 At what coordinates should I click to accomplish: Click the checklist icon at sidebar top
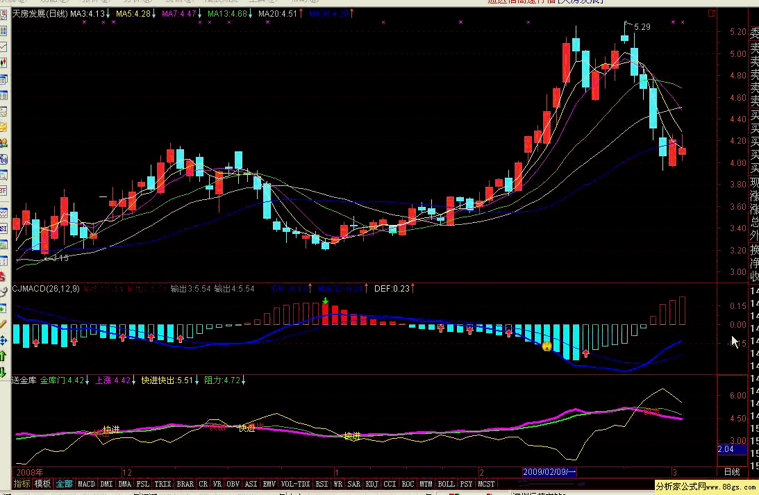point(3,15)
